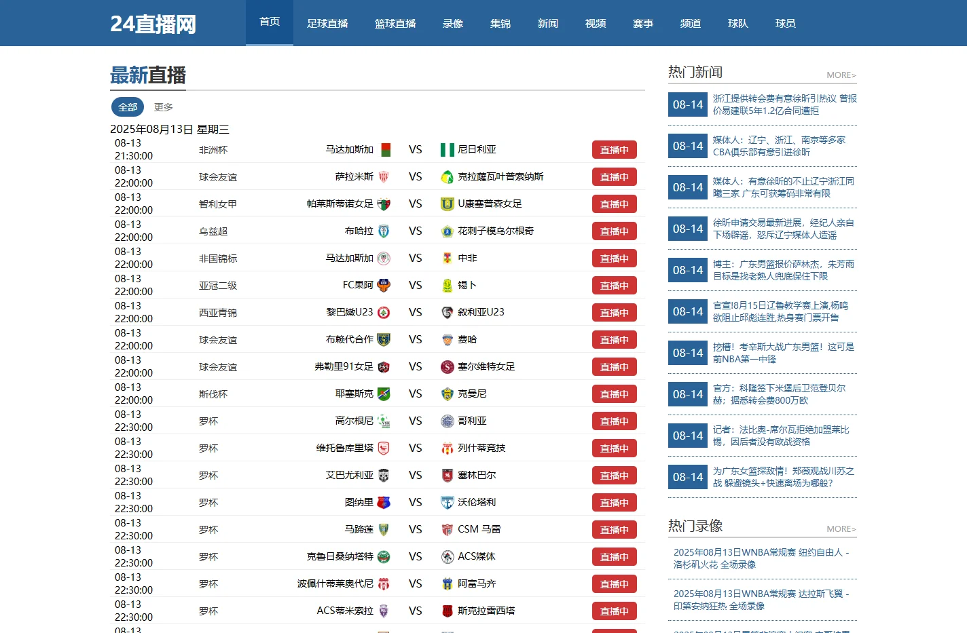This screenshot has height=633, width=967.
Task: Click the 叙利亚U23 team badge
Action: coord(448,312)
